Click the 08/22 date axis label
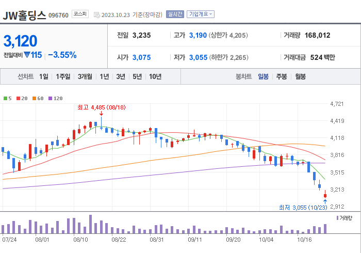The width and height of the screenshot is (361, 253). click(x=119, y=240)
